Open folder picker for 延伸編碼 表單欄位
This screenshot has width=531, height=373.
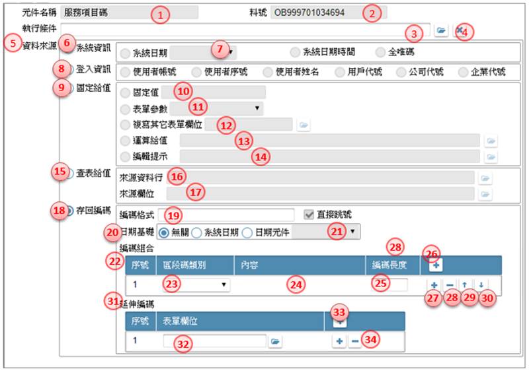pos(275,341)
